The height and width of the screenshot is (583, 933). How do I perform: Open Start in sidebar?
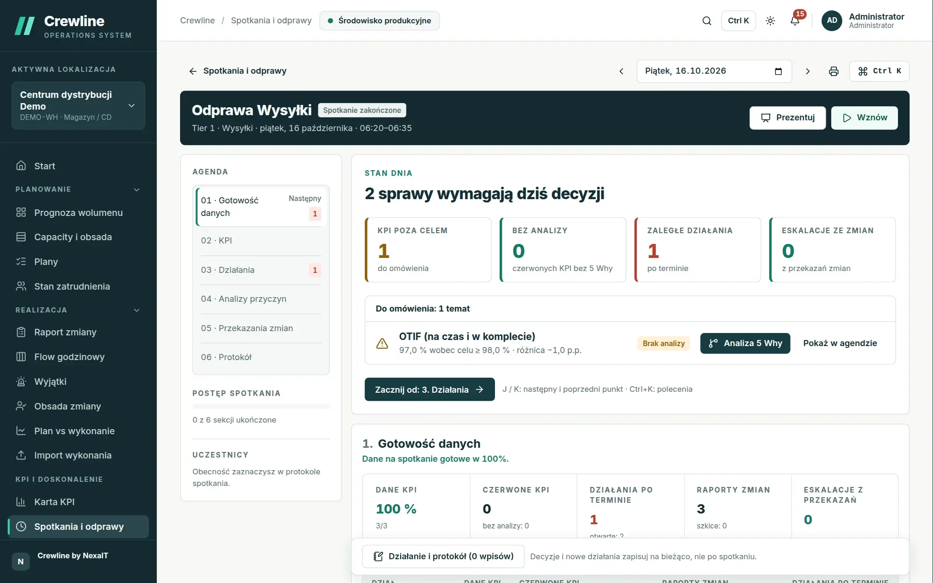tap(78, 166)
